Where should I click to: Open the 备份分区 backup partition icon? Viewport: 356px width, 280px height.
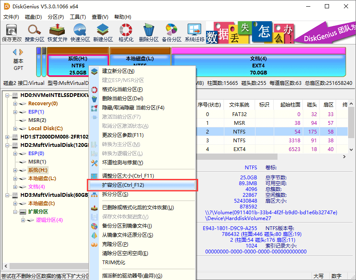(x=171, y=31)
